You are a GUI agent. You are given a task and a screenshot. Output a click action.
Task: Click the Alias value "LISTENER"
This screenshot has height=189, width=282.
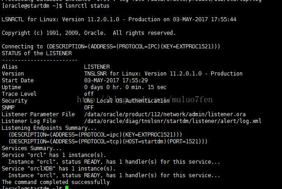pyautogui.click(x=97, y=67)
